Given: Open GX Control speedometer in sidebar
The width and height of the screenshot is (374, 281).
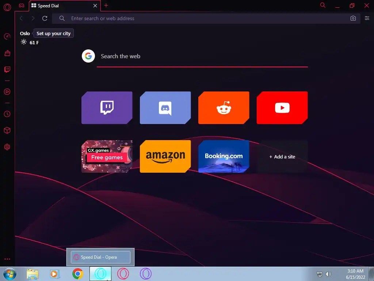Looking at the screenshot, I should pyautogui.click(x=7, y=37).
